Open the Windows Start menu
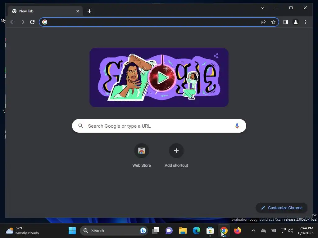This screenshot has width=318, height=238. pyautogui.click(x=72, y=231)
